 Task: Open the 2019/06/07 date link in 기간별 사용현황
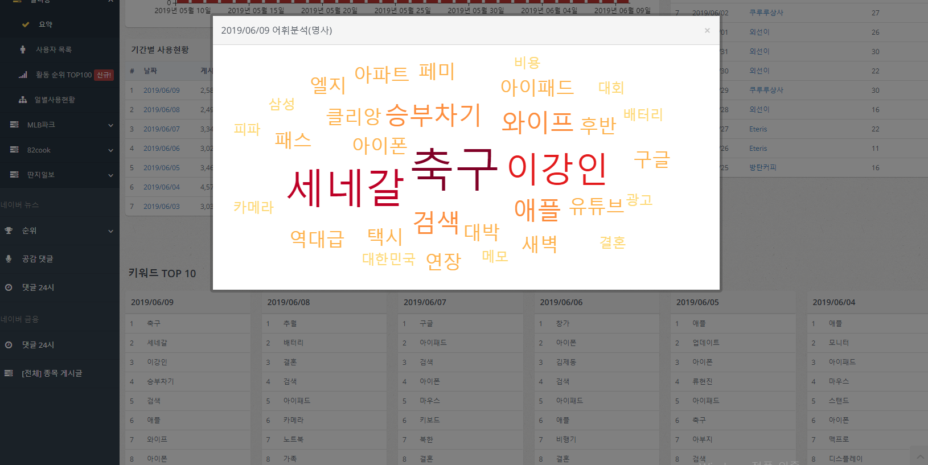coord(162,129)
